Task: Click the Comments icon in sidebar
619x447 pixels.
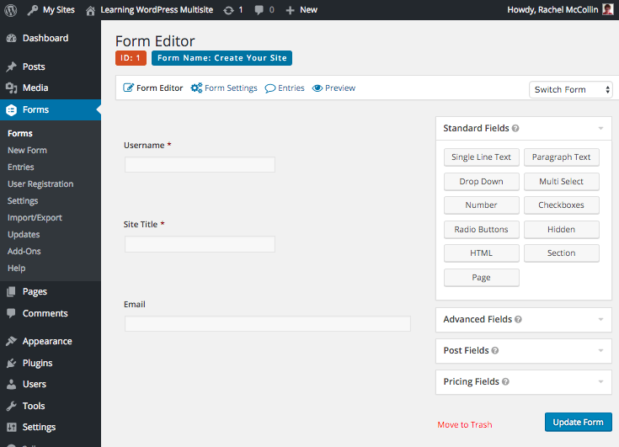Action: [x=12, y=313]
